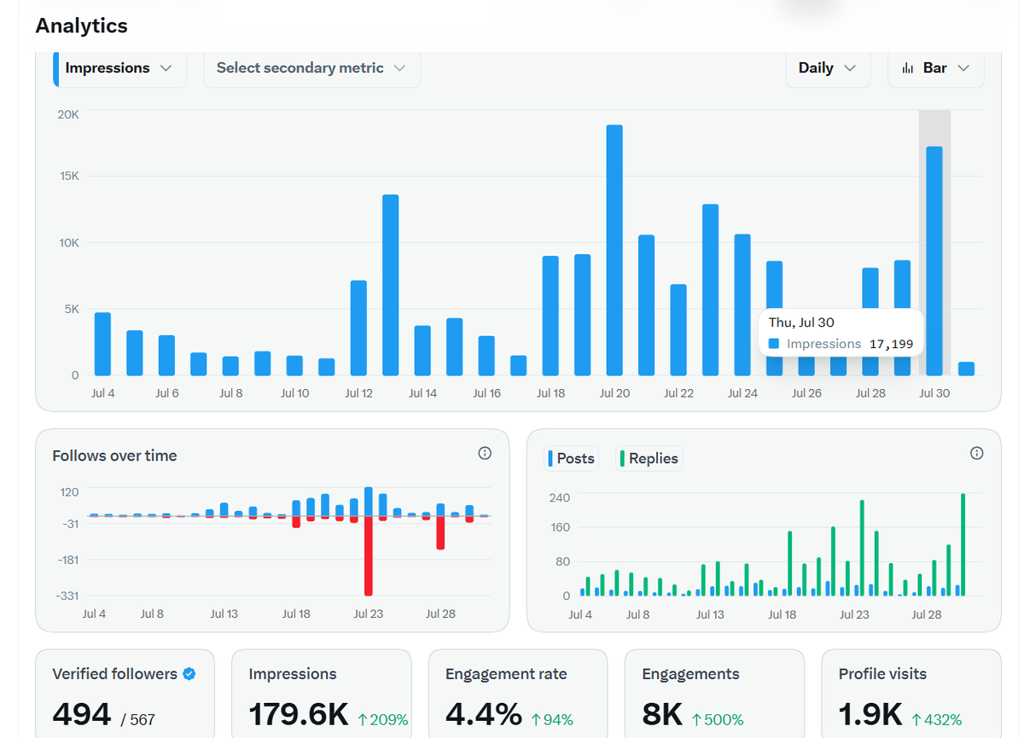Open the Bar chart type dropdown
Image resolution: width=1024 pixels, height=738 pixels.
tap(936, 68)
